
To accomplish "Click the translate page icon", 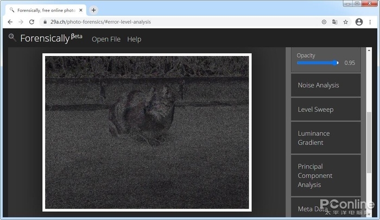I will coord(334,22).
